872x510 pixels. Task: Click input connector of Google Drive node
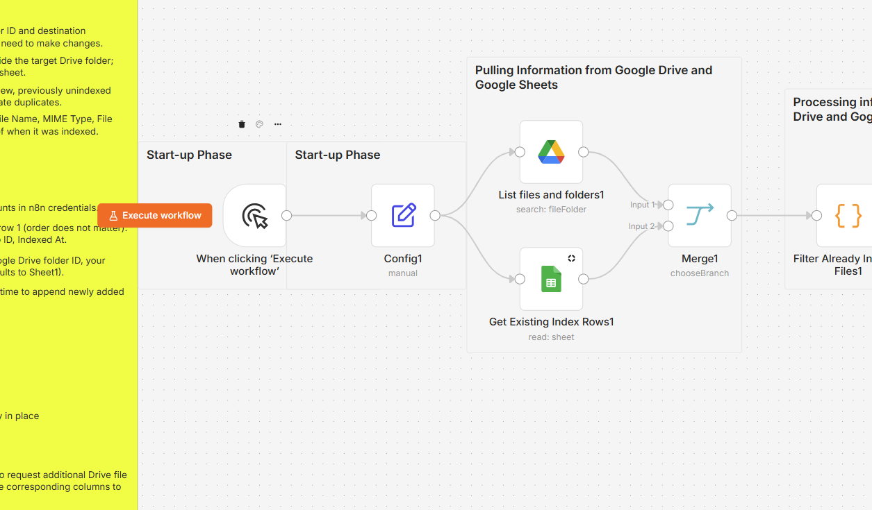pos(520,152)
